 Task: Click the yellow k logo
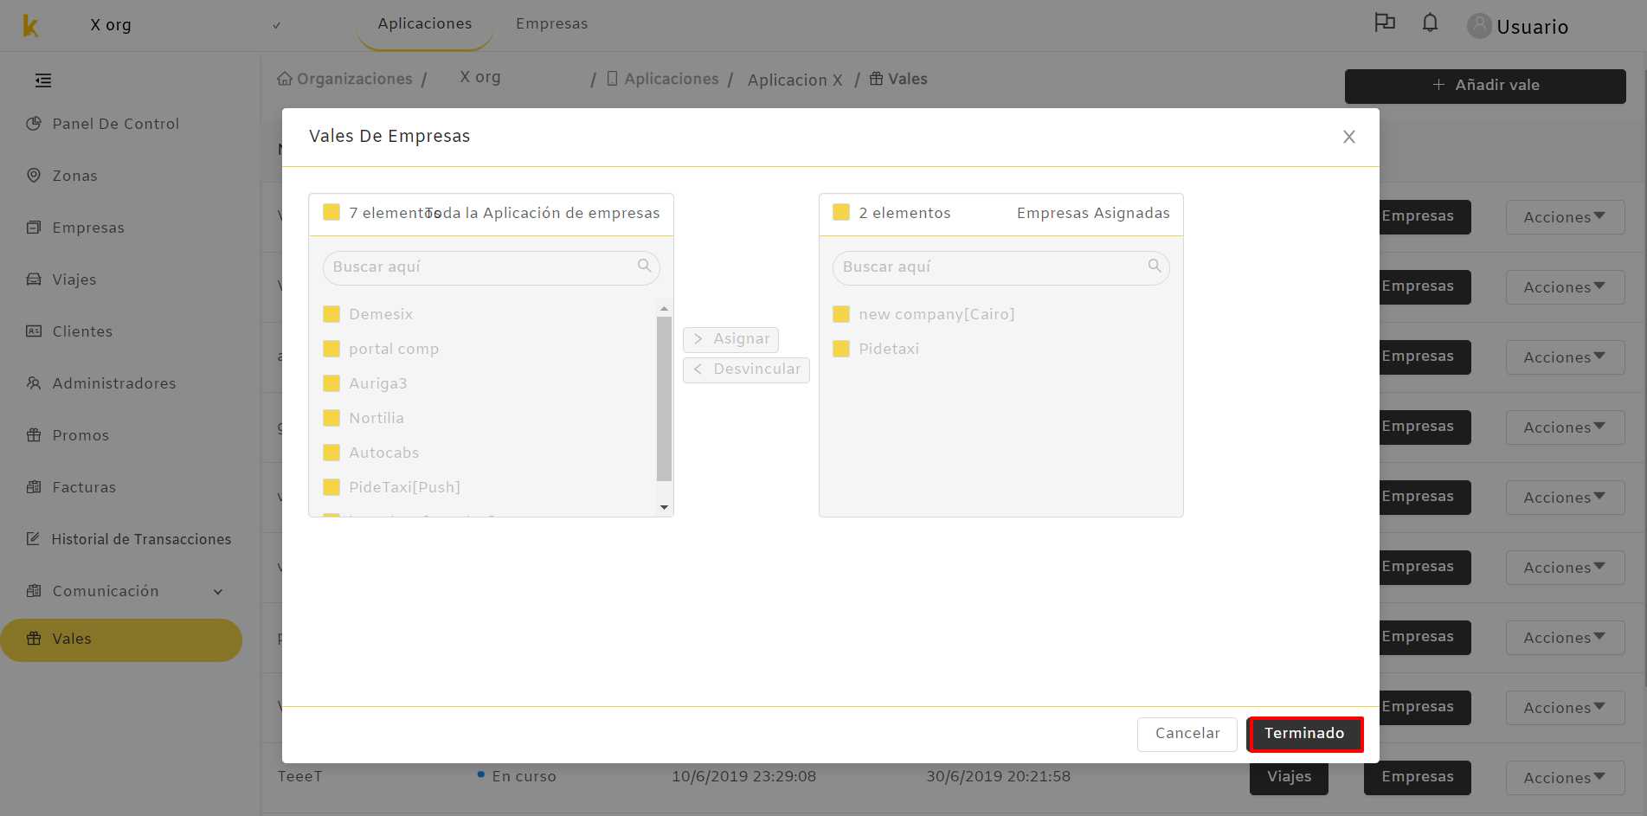click(30, 26)
